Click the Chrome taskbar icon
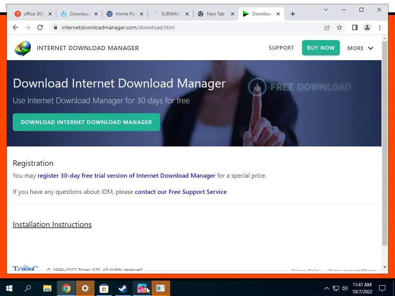395x296 pixels. coord(66,288)
